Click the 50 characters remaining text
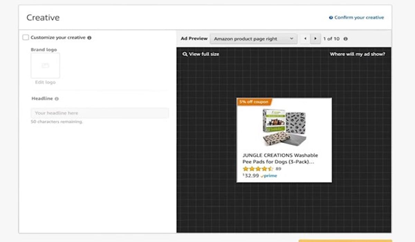Screen dimensions: 415x242 coord(57,122)
